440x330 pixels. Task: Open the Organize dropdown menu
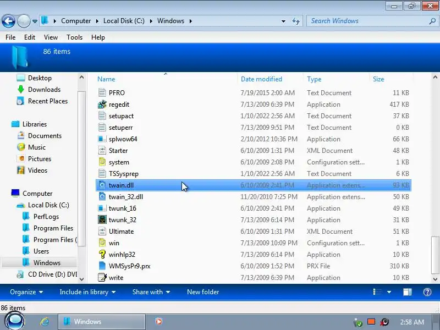pyautogui.click(x=26, y=292)
